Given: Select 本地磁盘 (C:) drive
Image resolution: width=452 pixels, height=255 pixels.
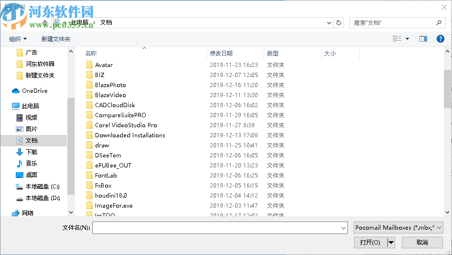Looking at the screenshot, I should tap(38, 187).
